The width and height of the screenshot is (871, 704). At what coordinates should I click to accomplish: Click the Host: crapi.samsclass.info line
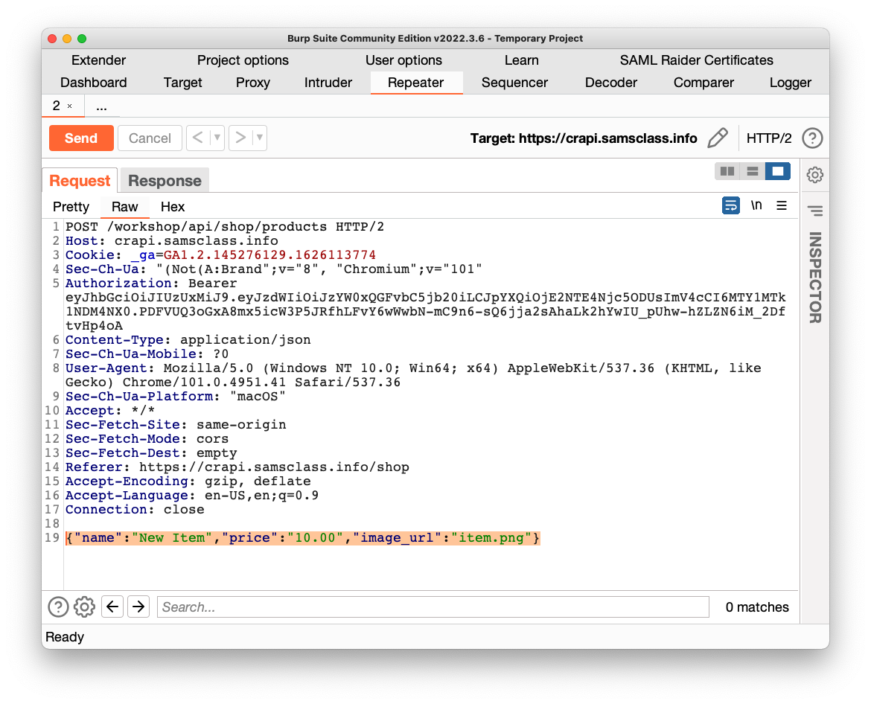pyautogui.click(x=172, y=241)
